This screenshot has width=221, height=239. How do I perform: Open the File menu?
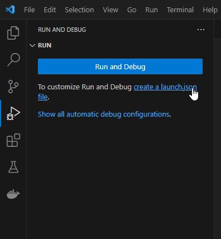point(30,9)
